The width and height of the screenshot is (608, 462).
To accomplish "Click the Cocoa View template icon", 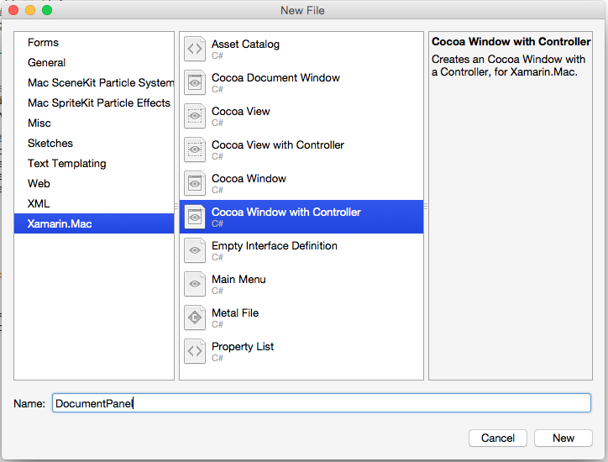I will (x=195, y=116).
